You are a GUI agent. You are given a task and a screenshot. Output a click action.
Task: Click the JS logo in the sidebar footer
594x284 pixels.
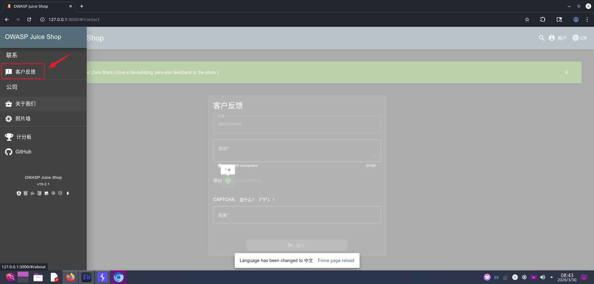[46, 193]
